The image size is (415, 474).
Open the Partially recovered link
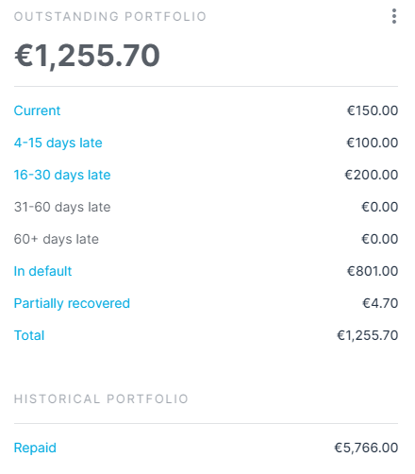pyautogui.click(x=72, y=304)
